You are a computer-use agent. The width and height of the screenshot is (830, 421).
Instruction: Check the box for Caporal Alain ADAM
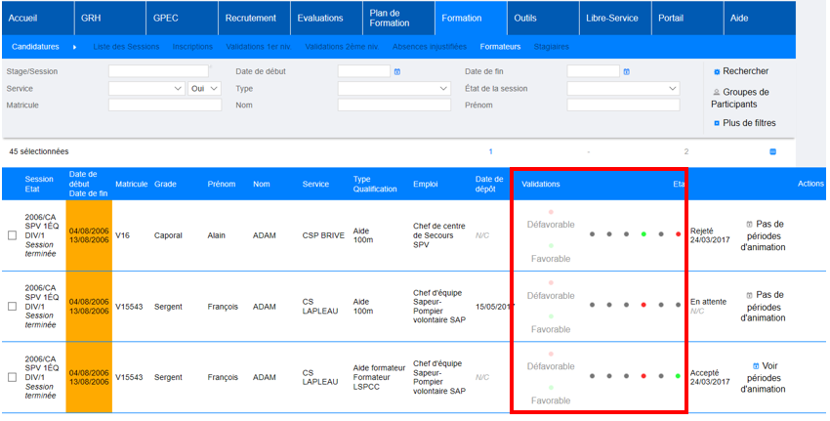click(12, 235)
